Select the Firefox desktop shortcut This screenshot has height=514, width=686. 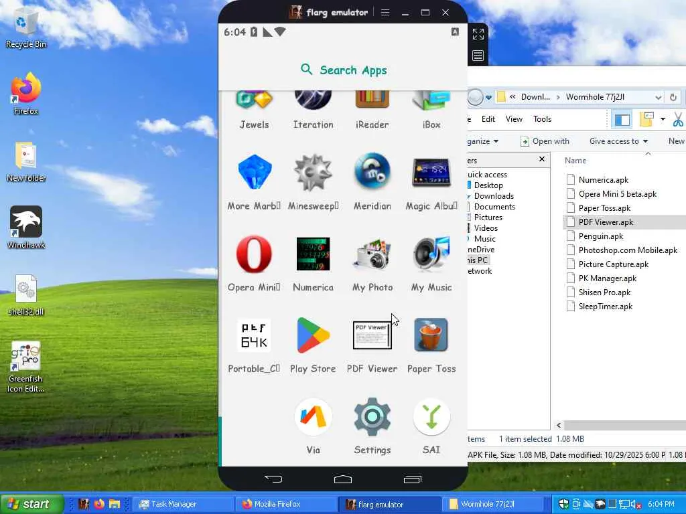pos(26,94)
